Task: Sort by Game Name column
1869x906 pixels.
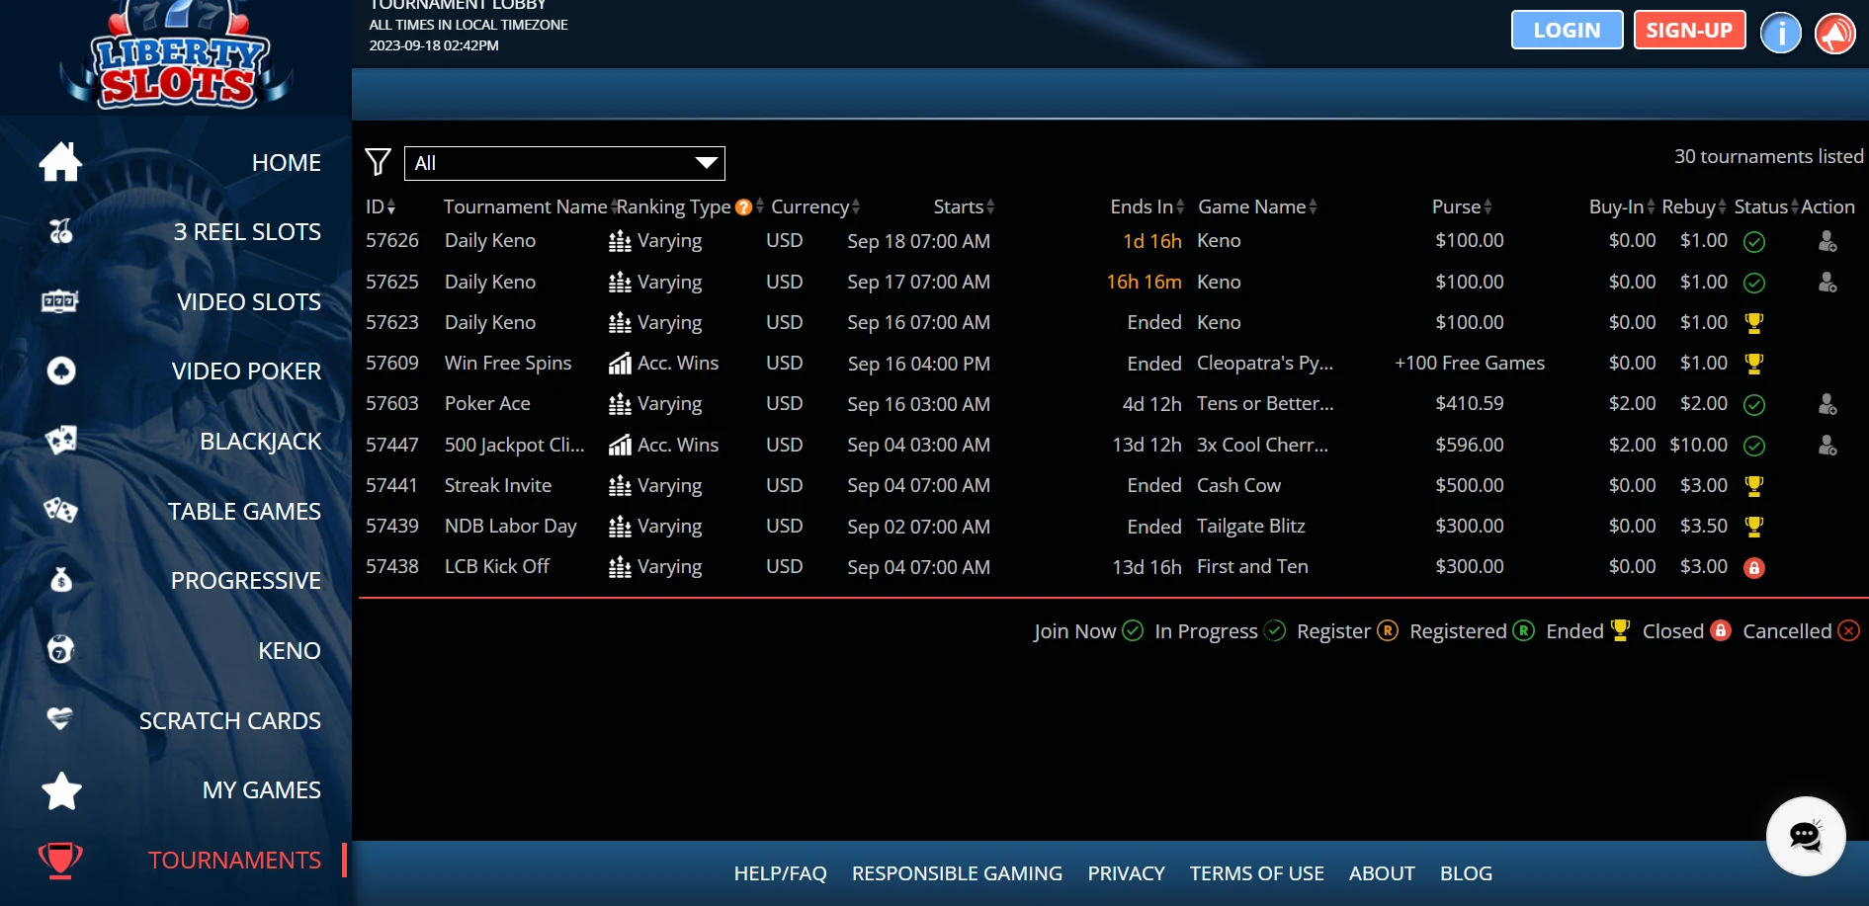Action: click(x=1257, y=206)
